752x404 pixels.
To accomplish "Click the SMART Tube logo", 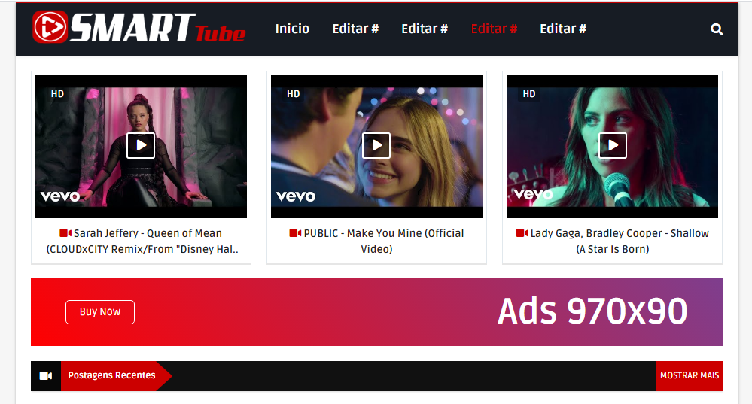I will [139, 27].
